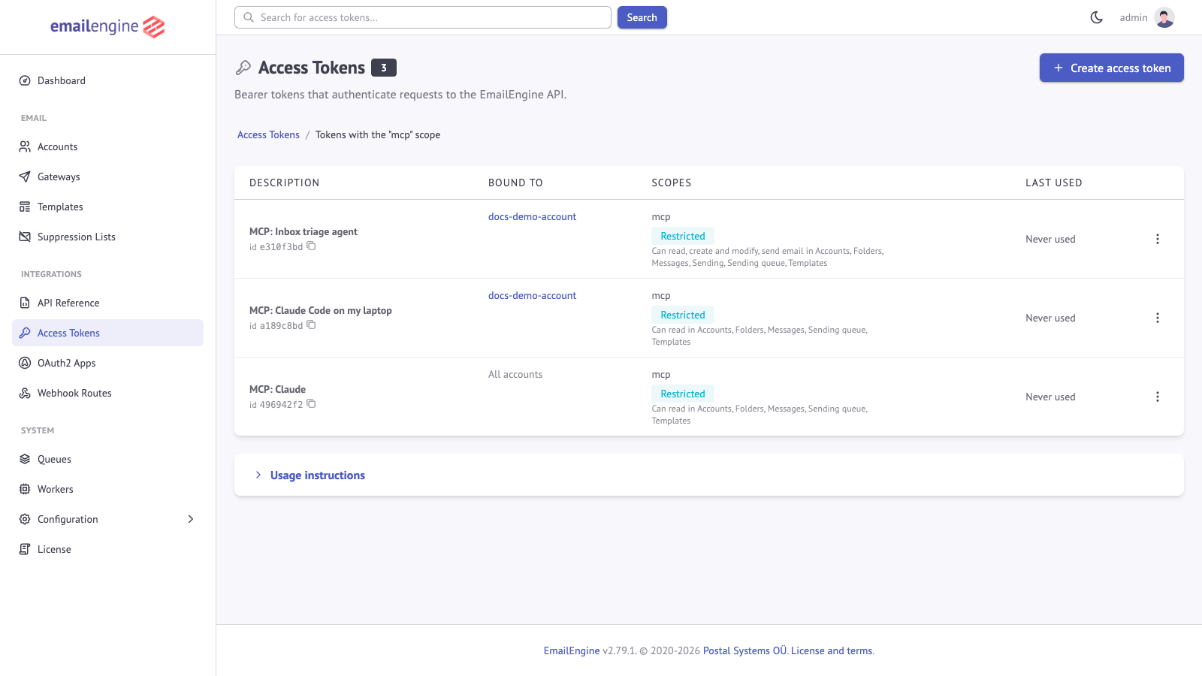The height and width of the screenshot is (676, 1202).
Task: Open Dashboard from the sidebar
Action: pos(107,80)
